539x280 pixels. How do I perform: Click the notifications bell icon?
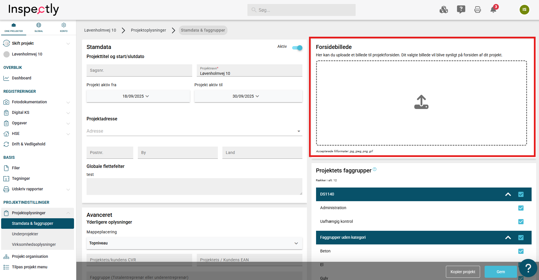(x=493, y=10)
